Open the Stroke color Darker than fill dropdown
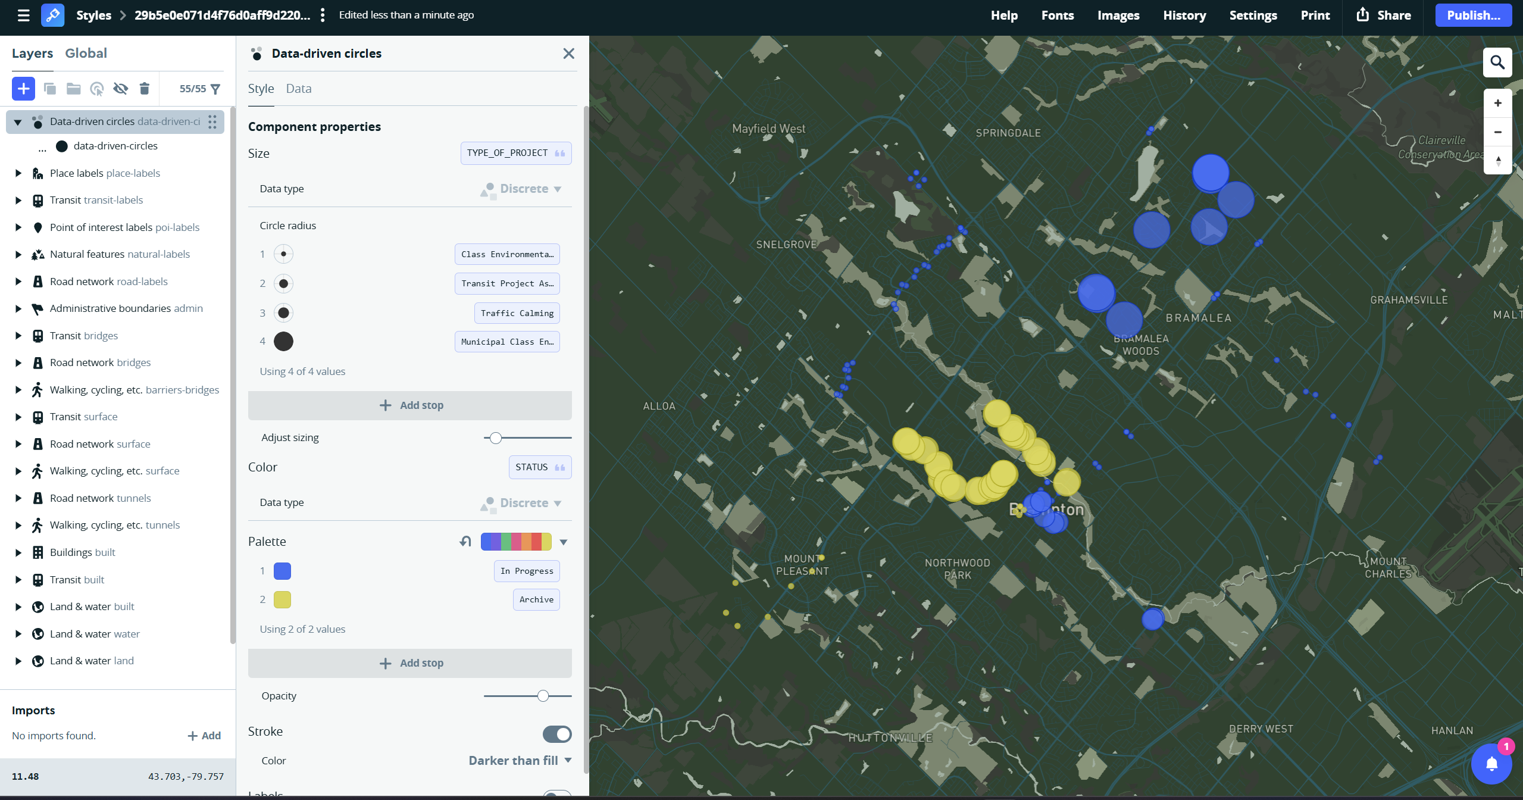 click(520, 760)
